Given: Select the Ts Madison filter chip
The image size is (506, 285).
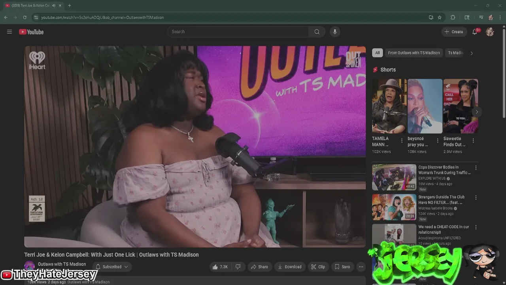Looking at the screenshot, I should coord(455,53).
